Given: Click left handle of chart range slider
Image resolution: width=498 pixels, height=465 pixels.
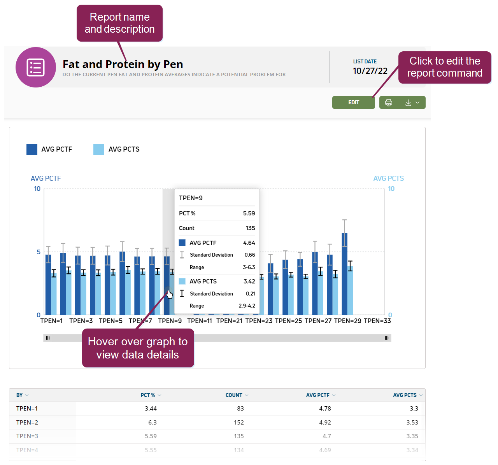Looking at the screenshot, I should [x=48, y=338].
